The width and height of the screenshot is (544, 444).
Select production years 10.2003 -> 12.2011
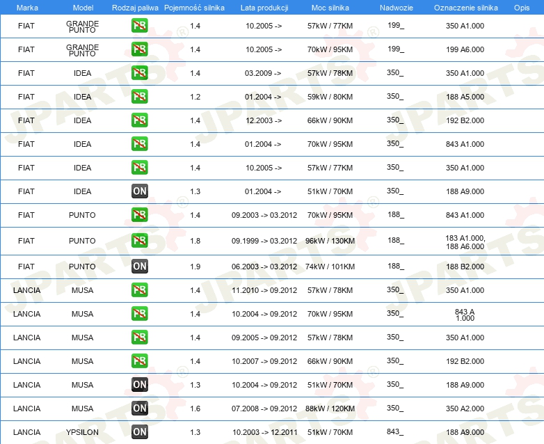265,432
